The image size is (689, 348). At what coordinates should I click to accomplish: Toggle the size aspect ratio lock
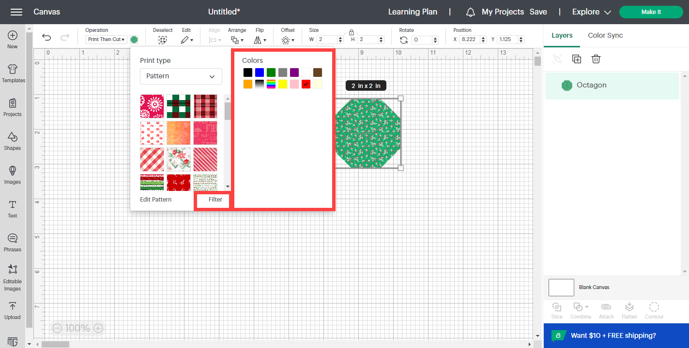click(x=352, y=33)
